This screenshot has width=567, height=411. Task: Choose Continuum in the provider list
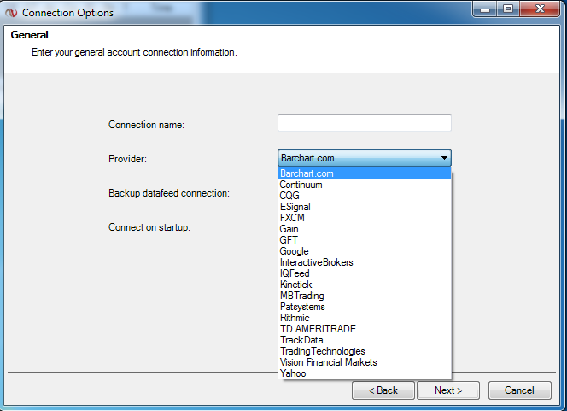(301, 185)
